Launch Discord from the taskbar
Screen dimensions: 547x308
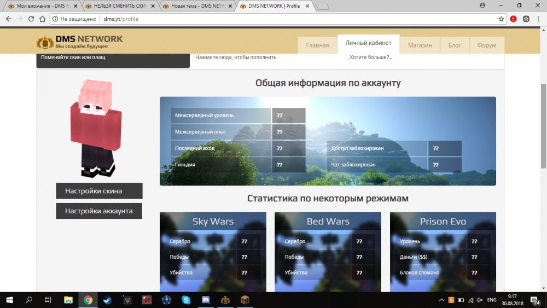tap(206, 300)
